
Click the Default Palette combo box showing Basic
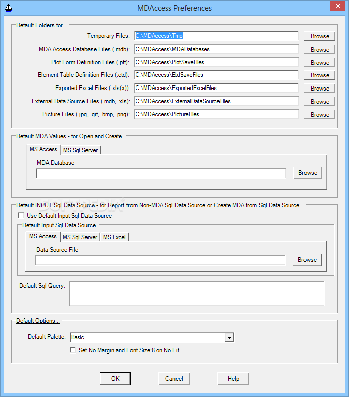pos(152,337)
